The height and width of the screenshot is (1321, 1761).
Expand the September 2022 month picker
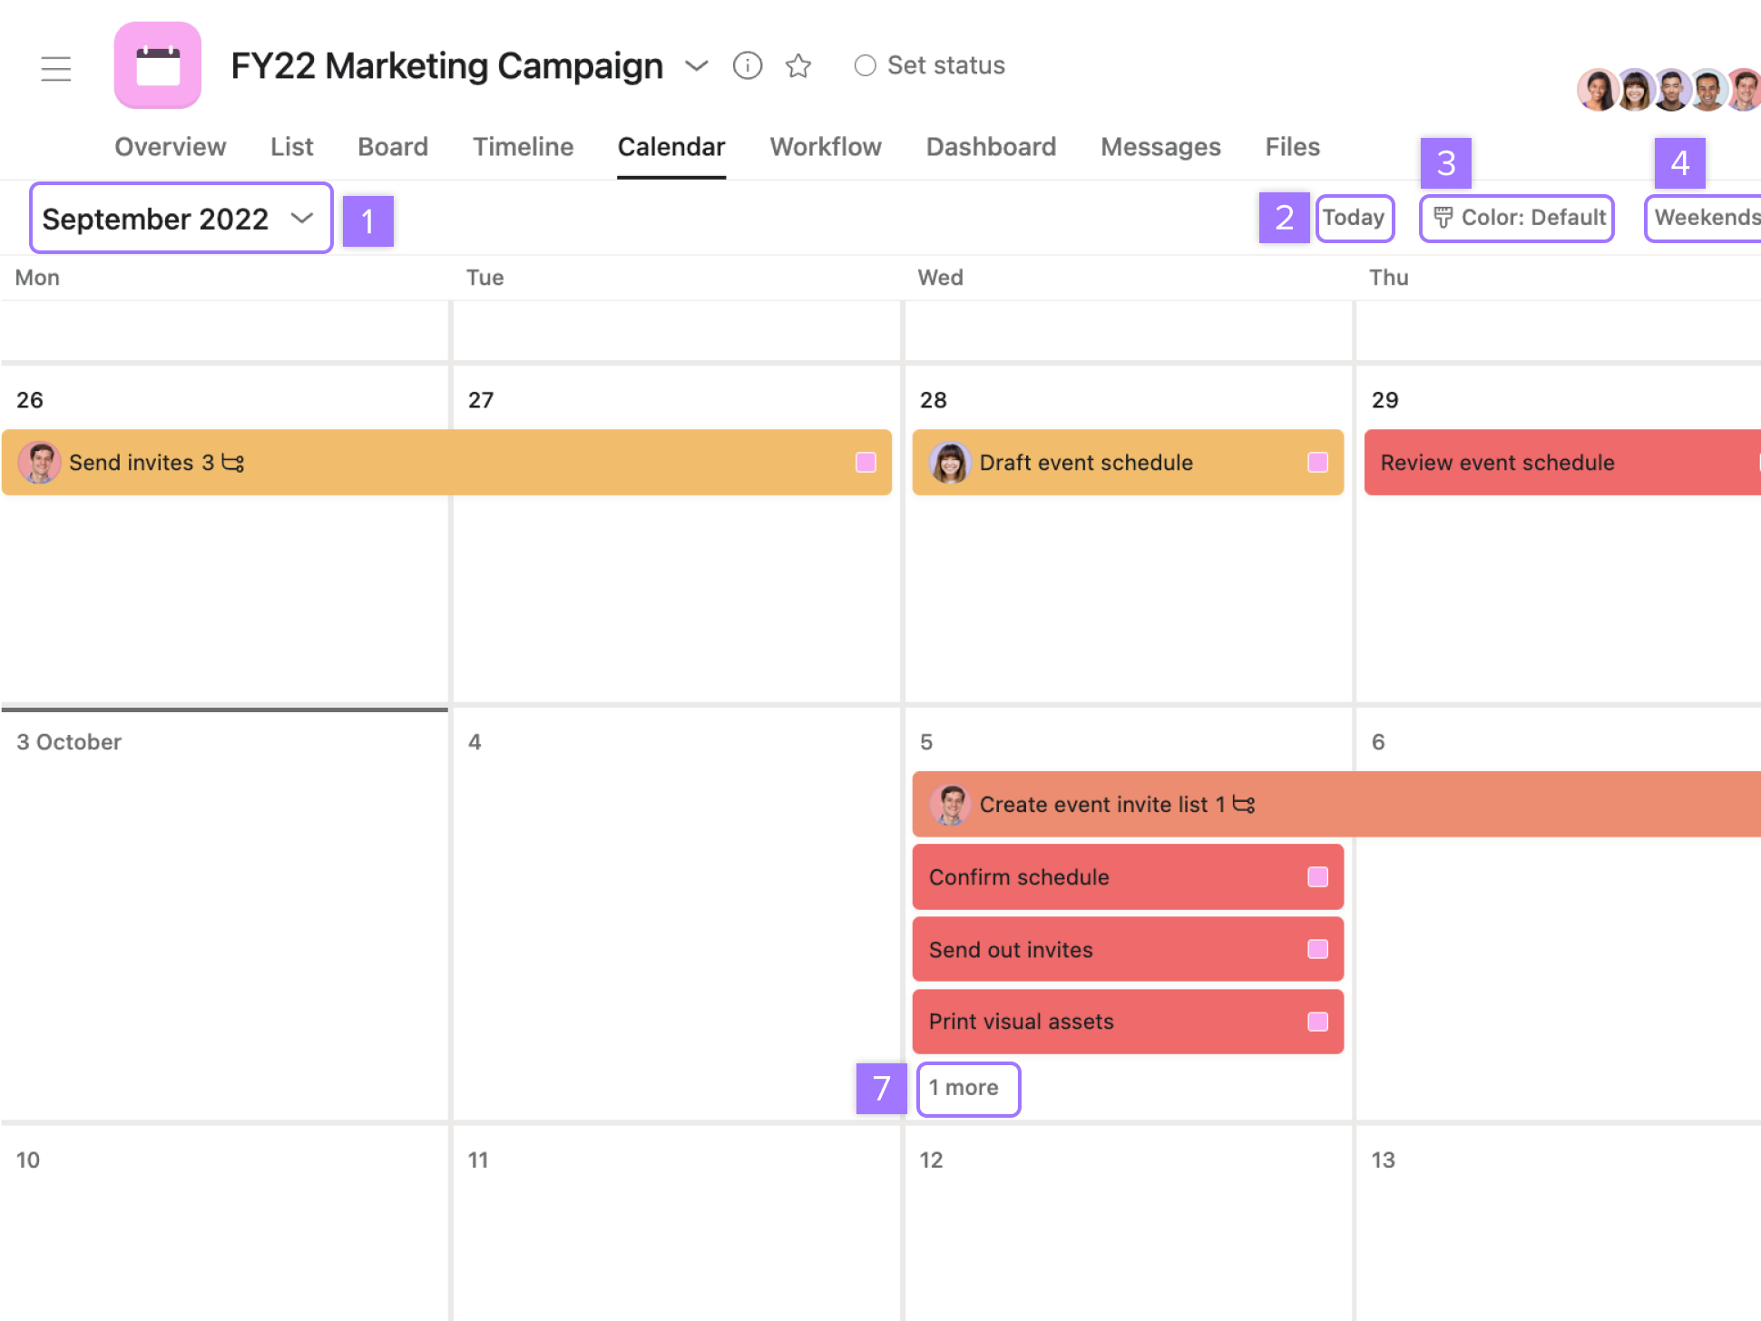(181, 219)
